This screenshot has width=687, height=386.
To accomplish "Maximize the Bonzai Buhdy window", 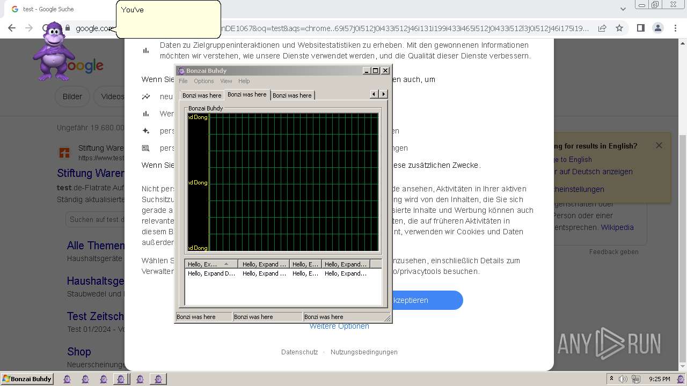I will tap(376, 71).
